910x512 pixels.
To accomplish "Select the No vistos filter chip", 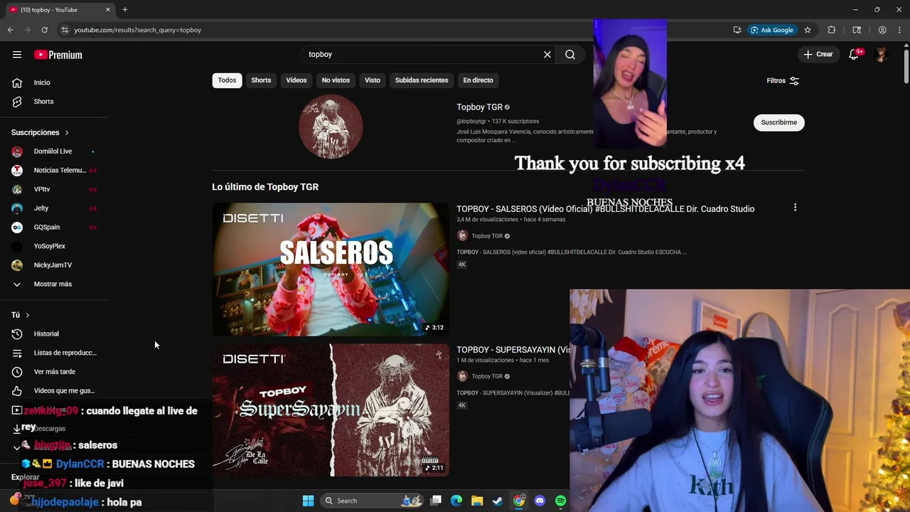I will point(336,80).
